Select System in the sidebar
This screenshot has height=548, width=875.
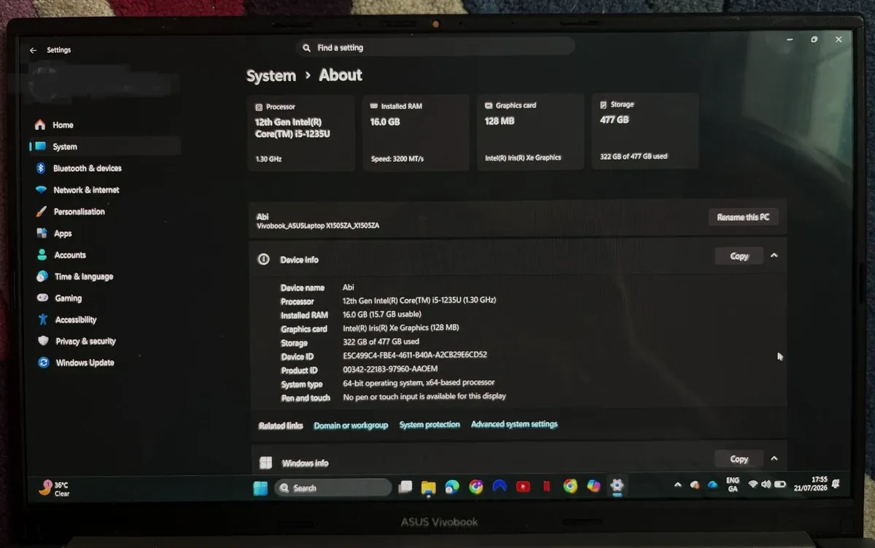click(x=105, y=147)
